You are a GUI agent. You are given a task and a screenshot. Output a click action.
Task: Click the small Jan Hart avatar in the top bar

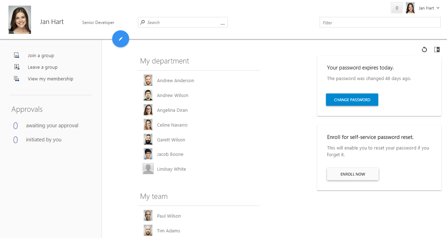410,8
